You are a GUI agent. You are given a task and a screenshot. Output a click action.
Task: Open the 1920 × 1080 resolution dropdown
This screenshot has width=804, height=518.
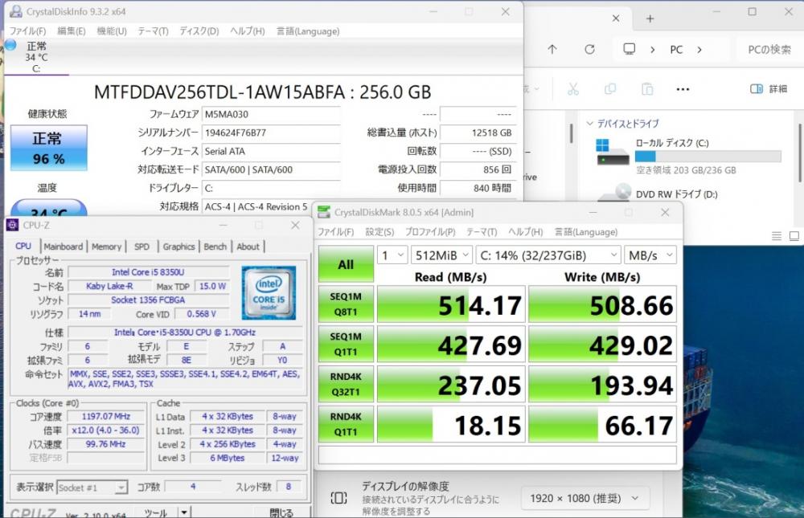pyautogui.click(x=585, y=498)
